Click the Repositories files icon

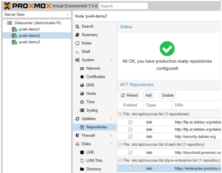pos(82,127)
